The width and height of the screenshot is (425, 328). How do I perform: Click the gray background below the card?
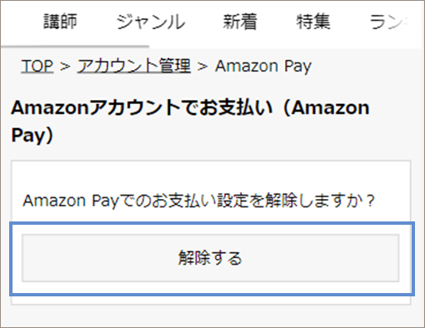(211, 316)
